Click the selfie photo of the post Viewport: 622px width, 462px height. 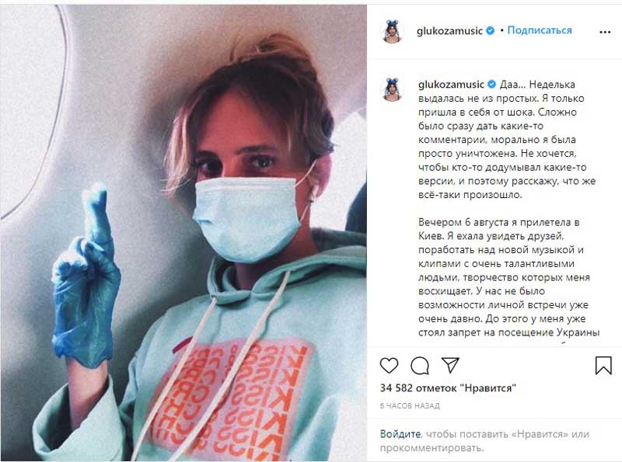[183, 233]
